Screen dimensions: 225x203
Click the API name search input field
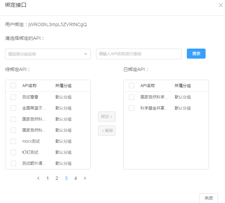pos(139,54)
